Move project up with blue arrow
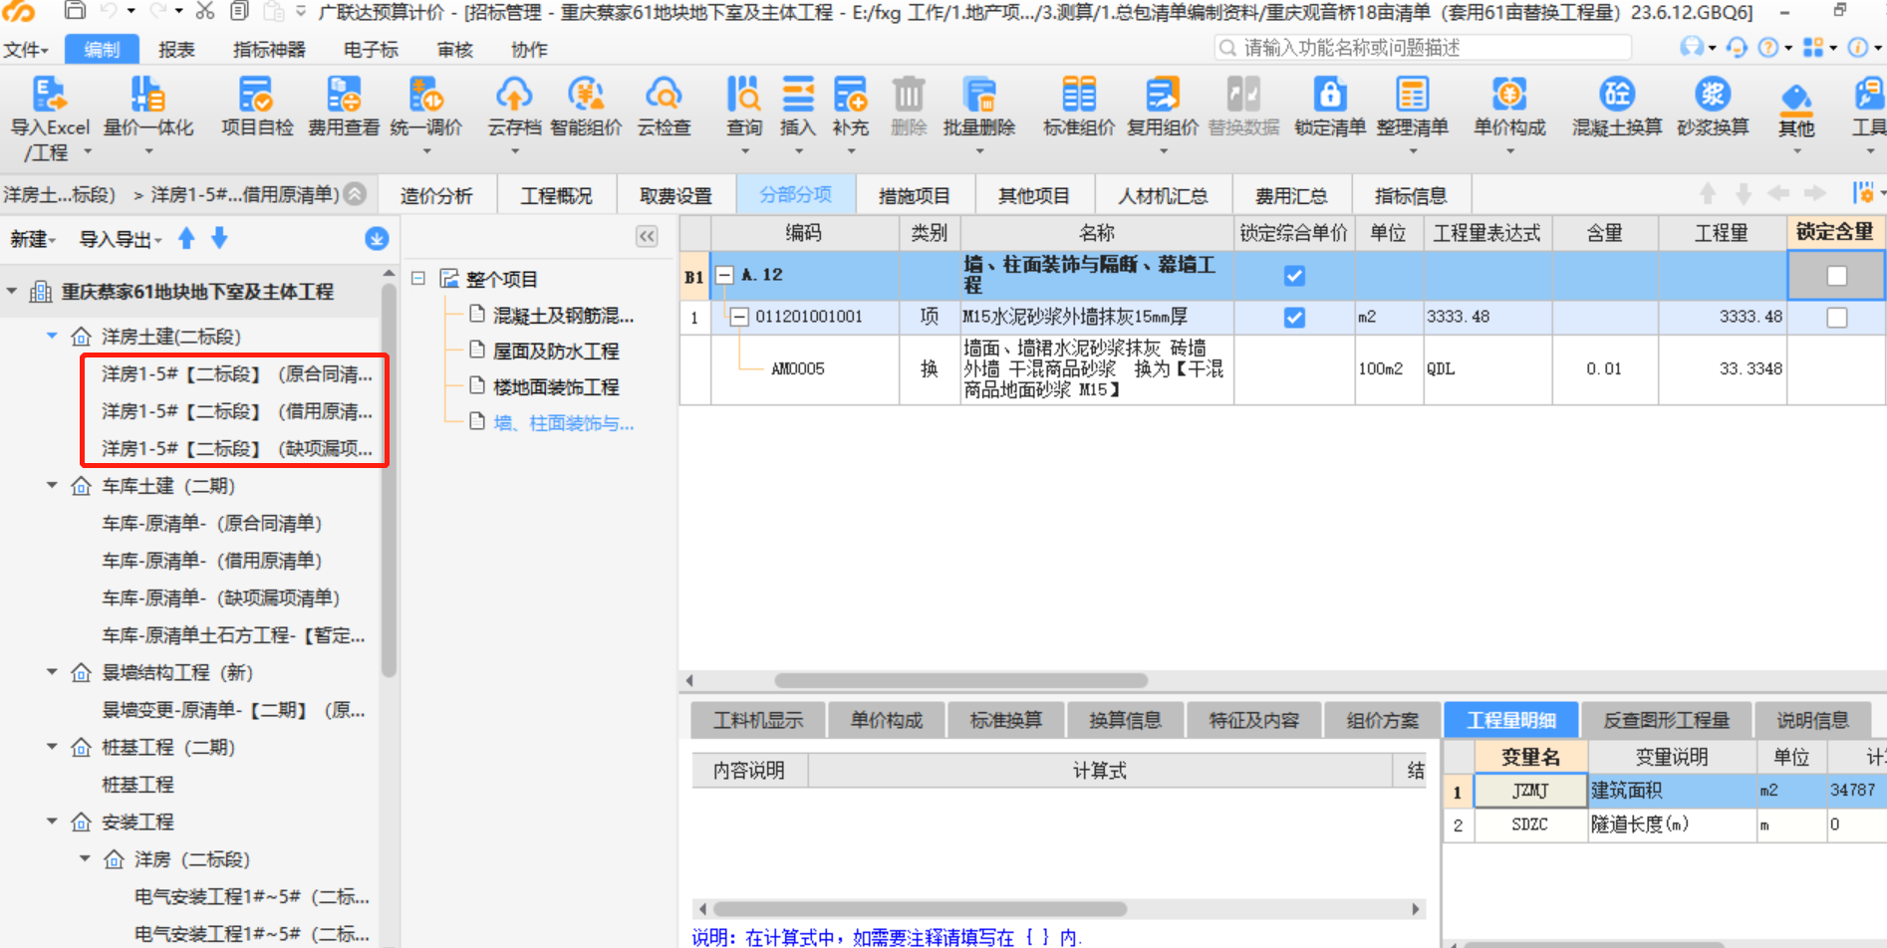The height and width of the screenshot is (948, 1887). (x=186, y=238)
